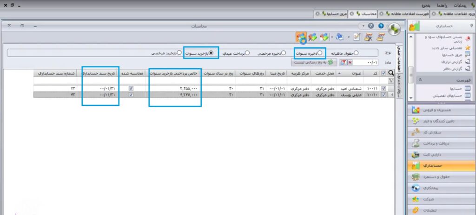Toggle محاسبه شده checkbox for شعبانی امید
Screen dimensions: 476x215
click(x=131, y=89)
